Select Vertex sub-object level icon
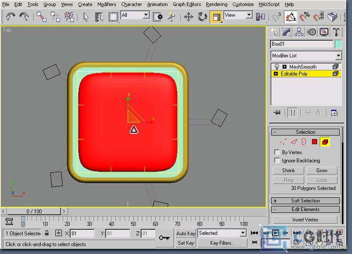 (283, 142)
